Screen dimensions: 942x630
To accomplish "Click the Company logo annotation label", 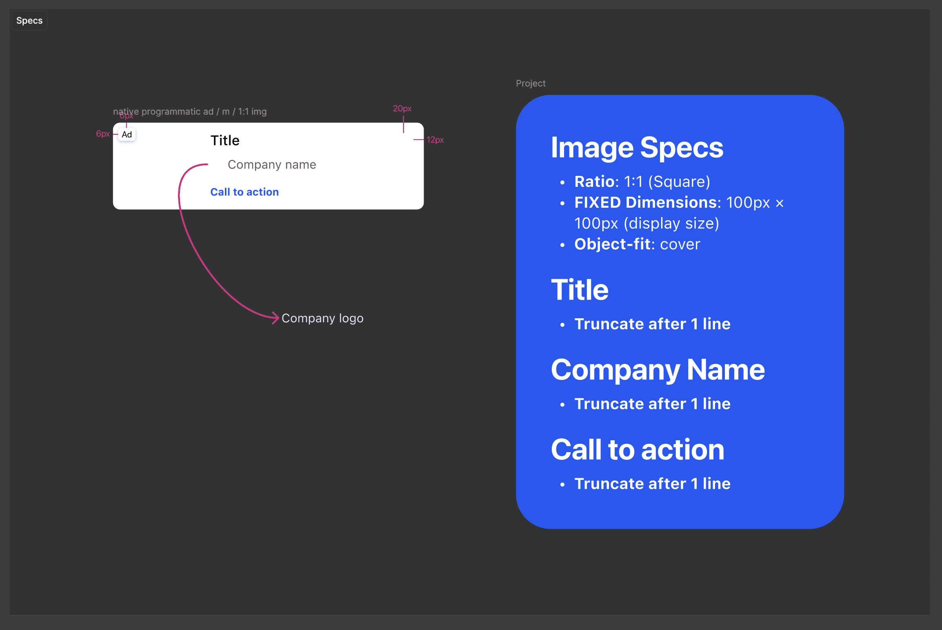I will pos(322,318).
